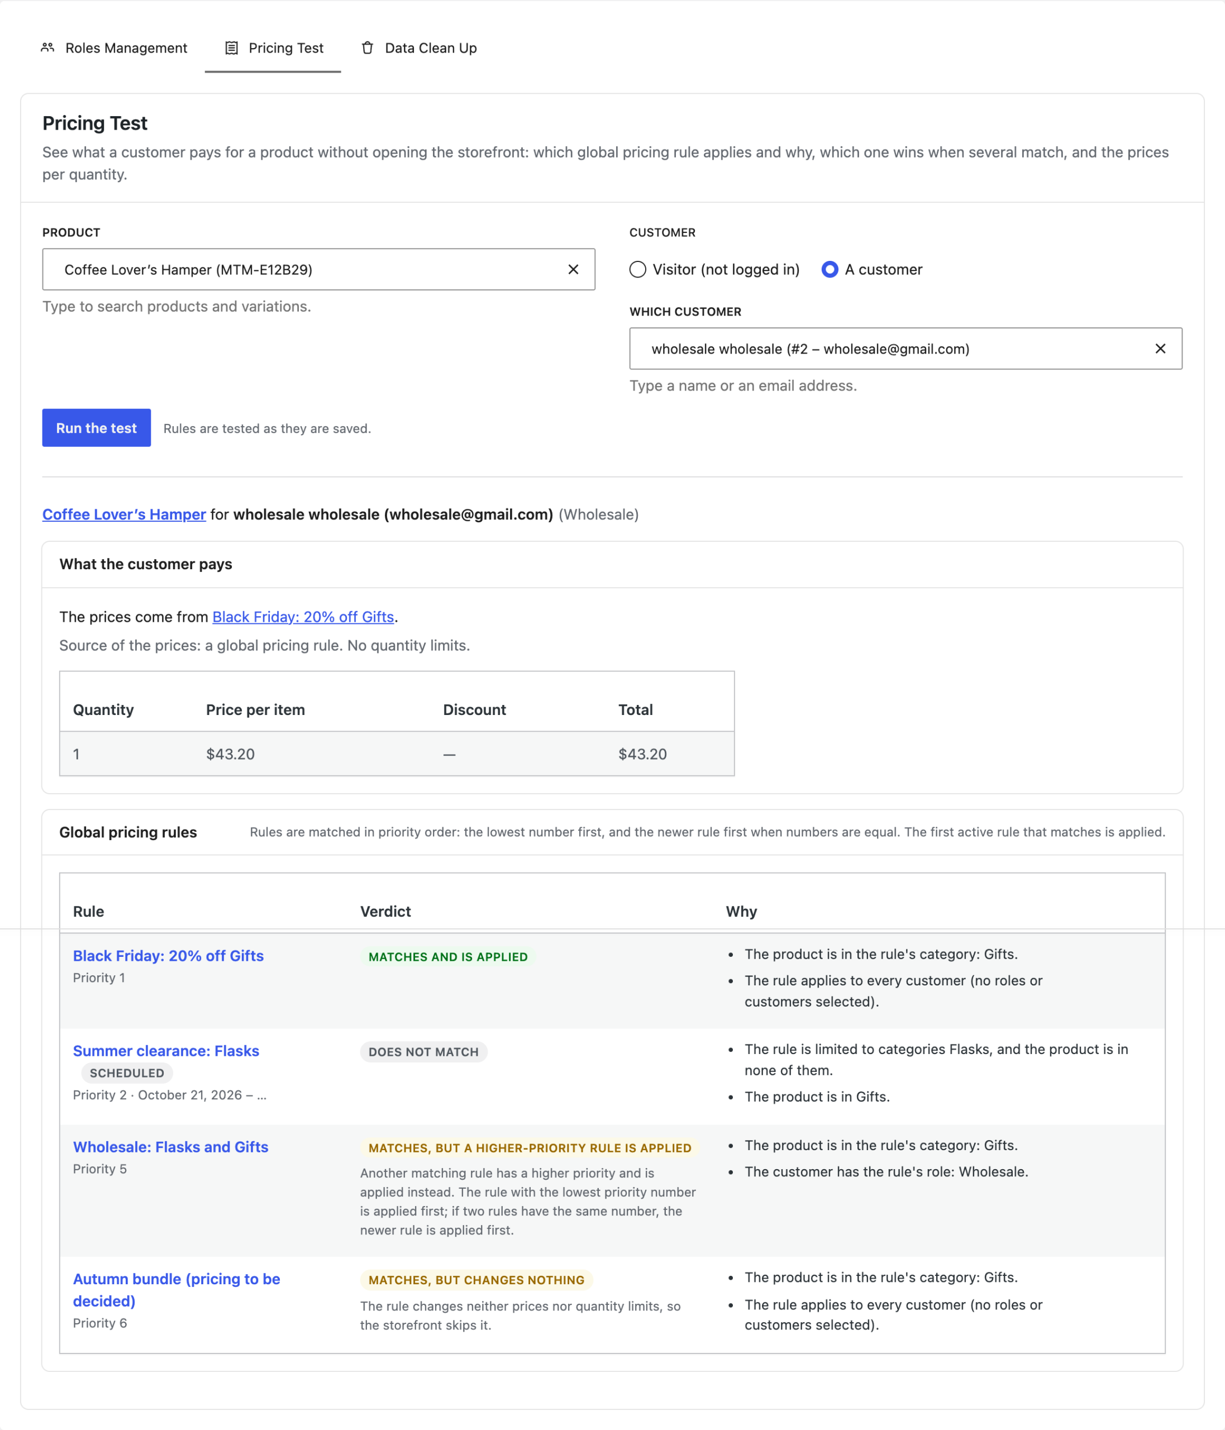Open the Autumn bundle rule link
The image size is (1225, 1430).
coord(177,1289)
